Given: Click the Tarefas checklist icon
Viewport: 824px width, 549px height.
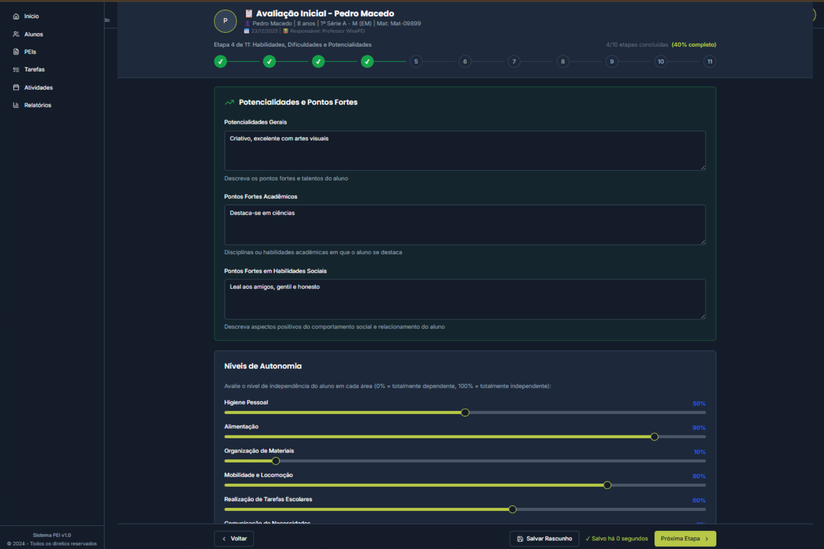Looking at the screenshot, I should (16, 69).
